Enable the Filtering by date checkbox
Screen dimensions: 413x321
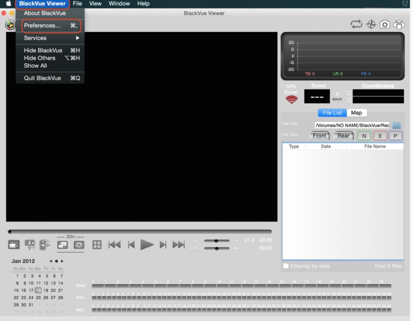(286, 266)
